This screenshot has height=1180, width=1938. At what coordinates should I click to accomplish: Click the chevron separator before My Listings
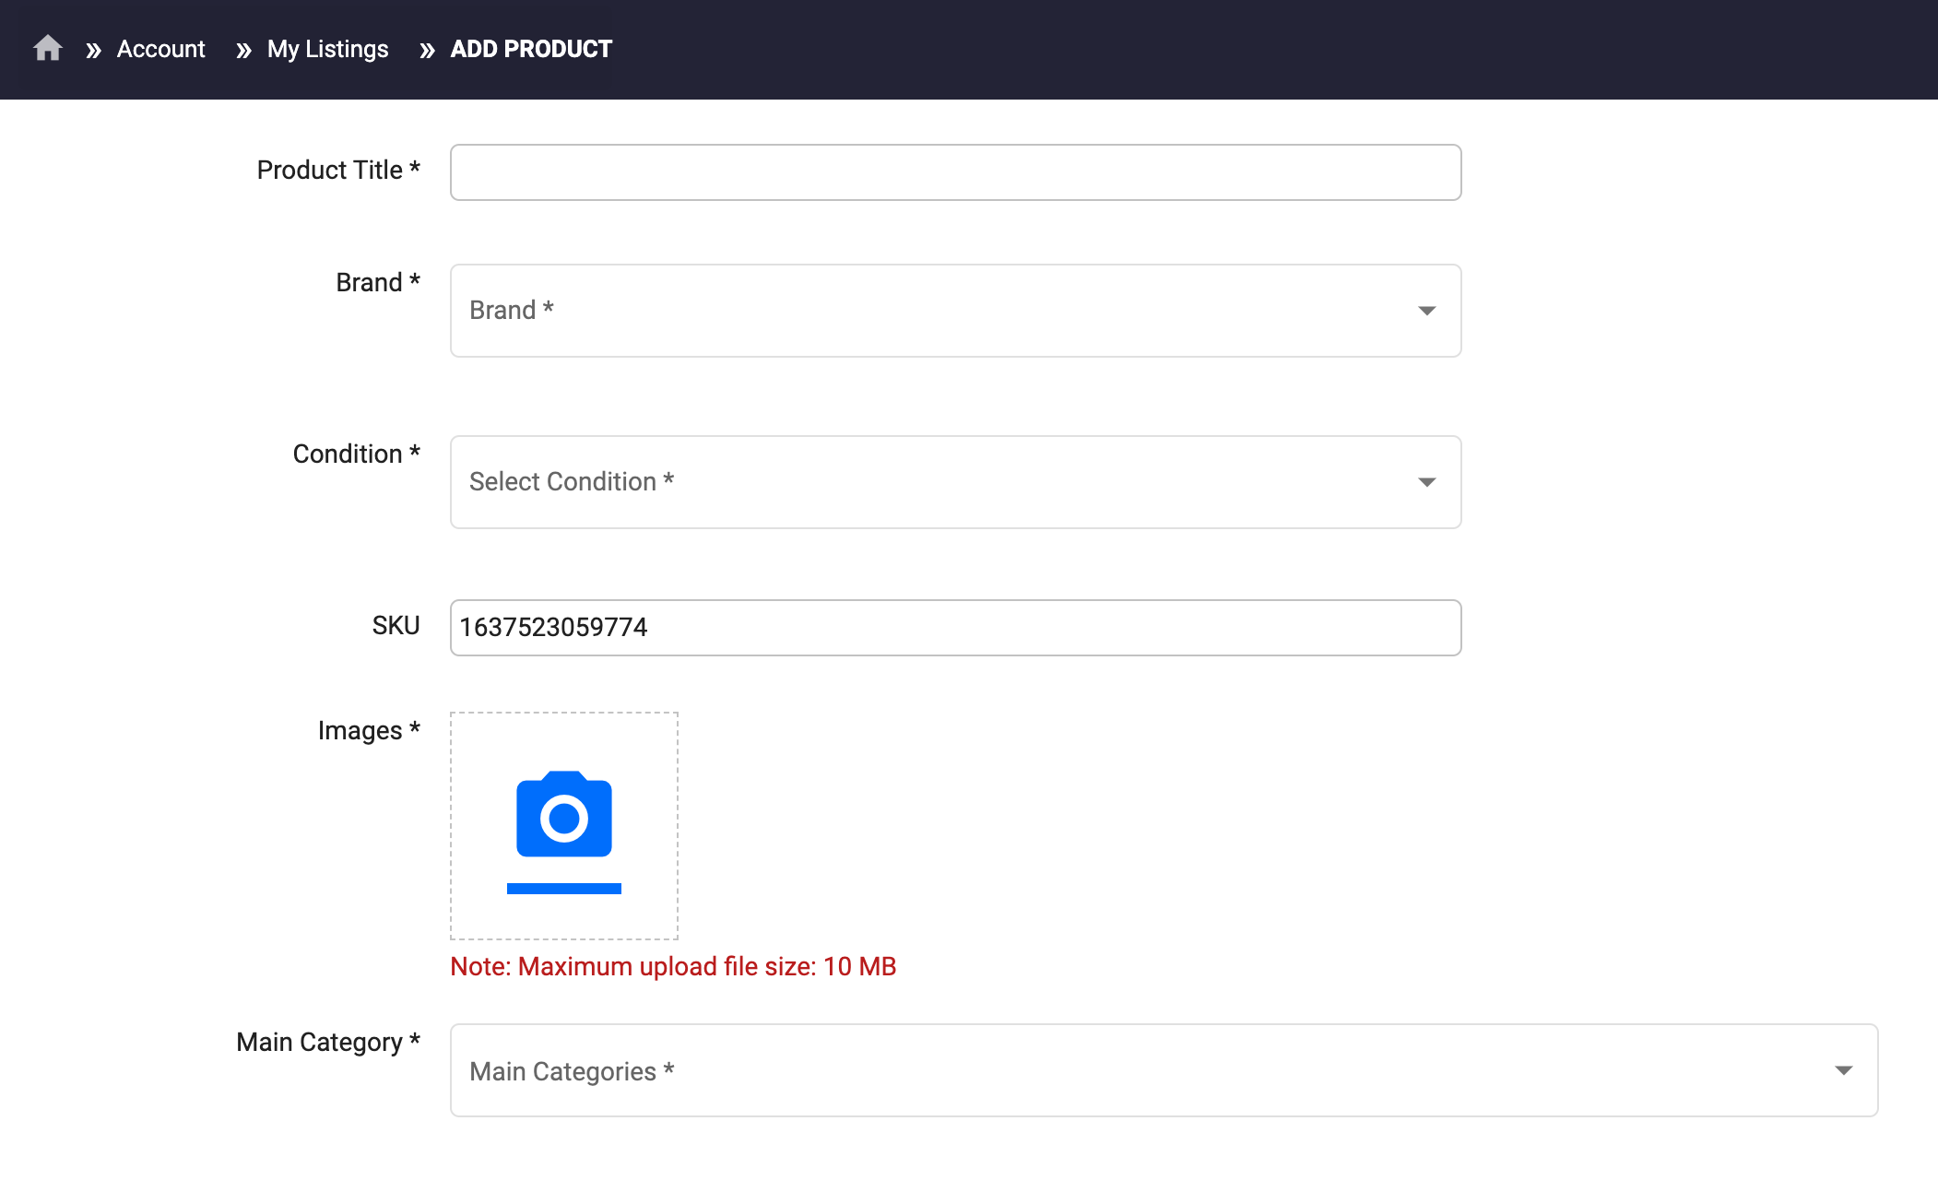pos(243,50)
